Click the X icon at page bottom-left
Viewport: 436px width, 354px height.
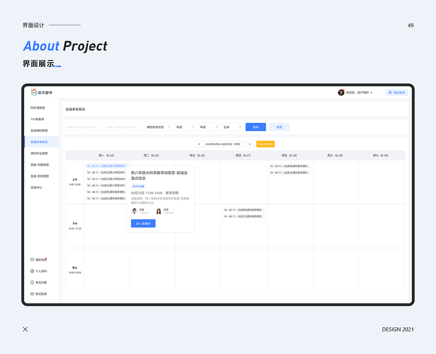point(25,329)
